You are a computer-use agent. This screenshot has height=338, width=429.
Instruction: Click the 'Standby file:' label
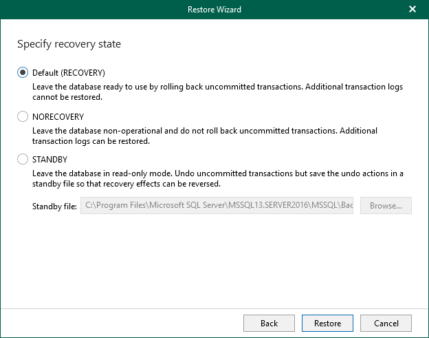click(x=54, y=206)
